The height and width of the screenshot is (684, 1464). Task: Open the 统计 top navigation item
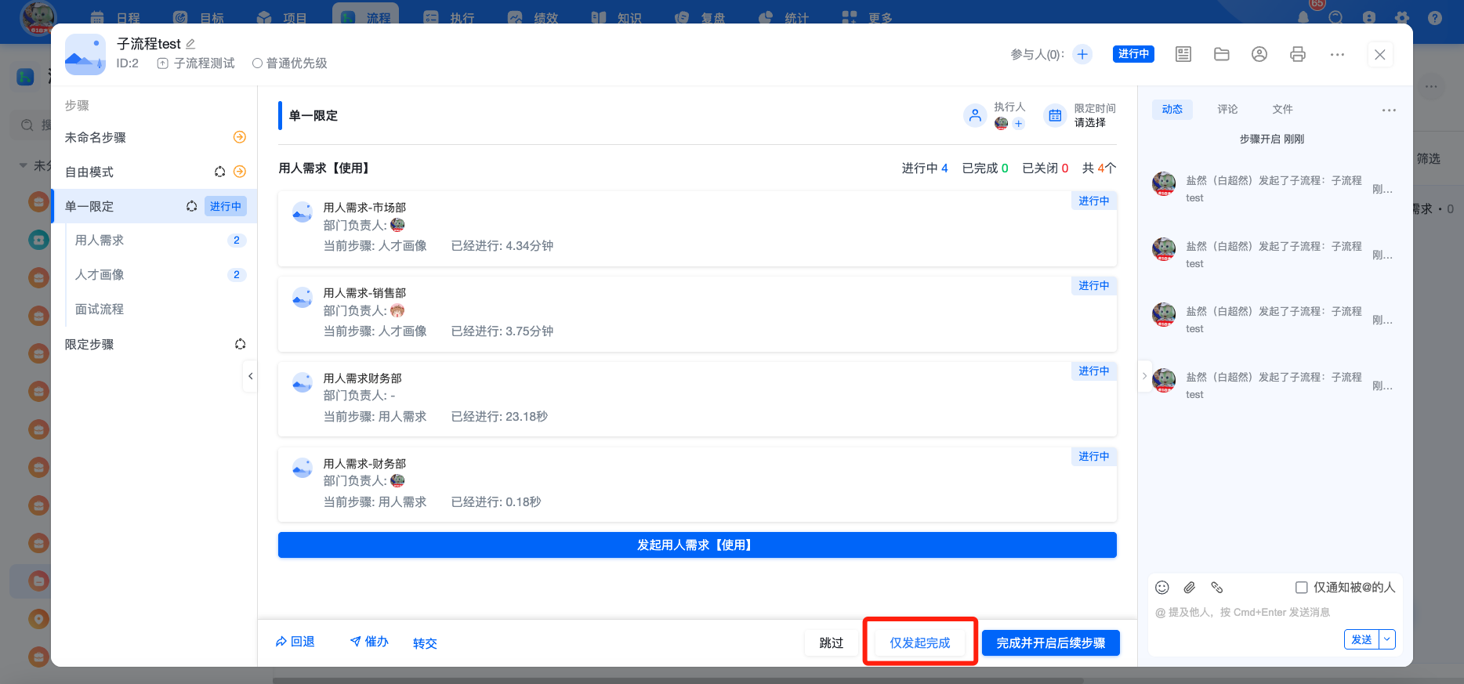tap(785, 17)
